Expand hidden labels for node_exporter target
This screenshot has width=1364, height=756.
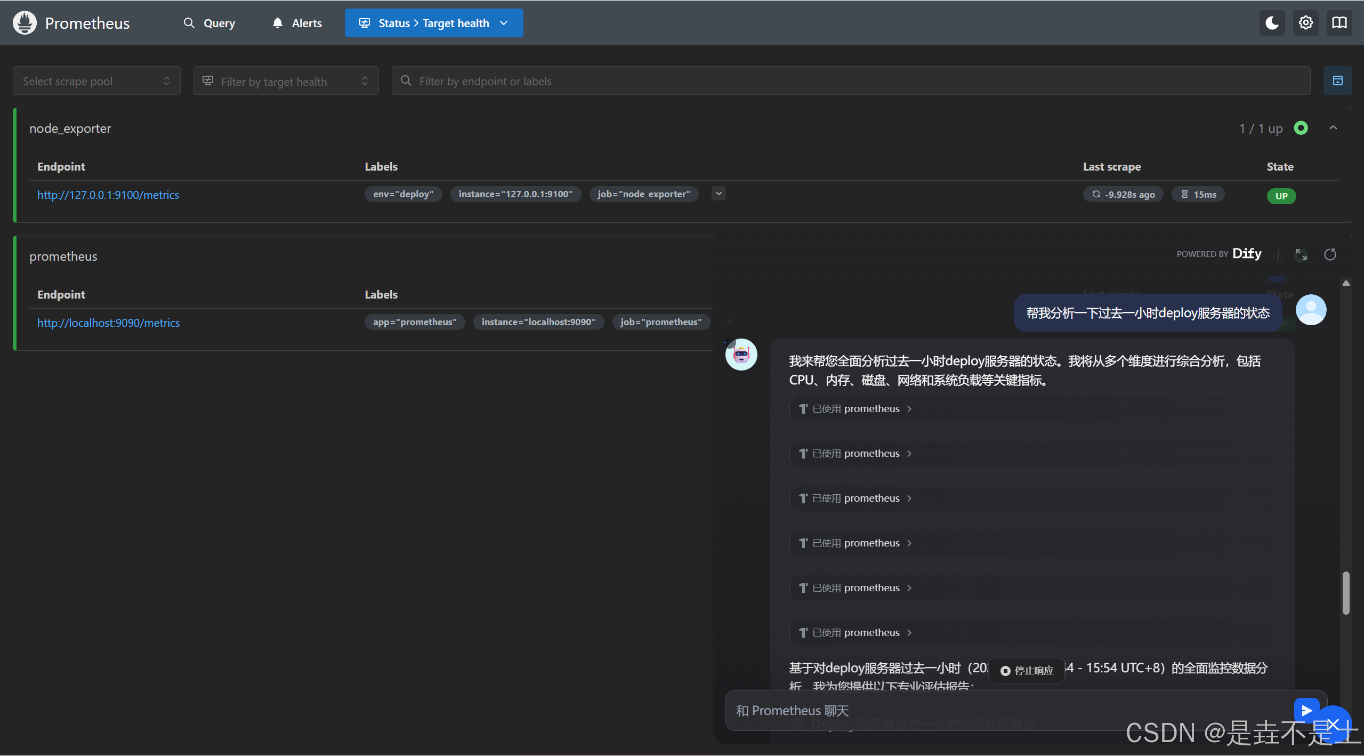pos(719,194)
